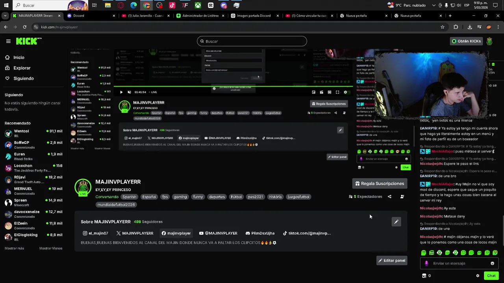Expand list with Mostrar más

point(14,248)
